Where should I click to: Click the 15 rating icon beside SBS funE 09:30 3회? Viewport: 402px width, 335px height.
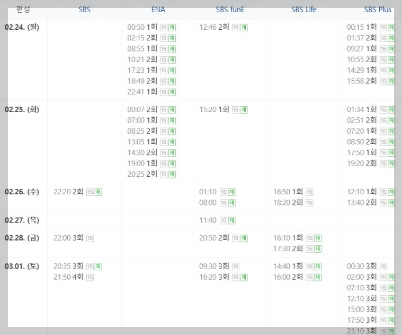coord(236,267)
